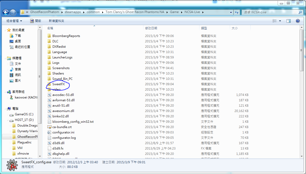Select ca-bundle.crt certificate icon

pyautogui.click(x=49, y=127)
